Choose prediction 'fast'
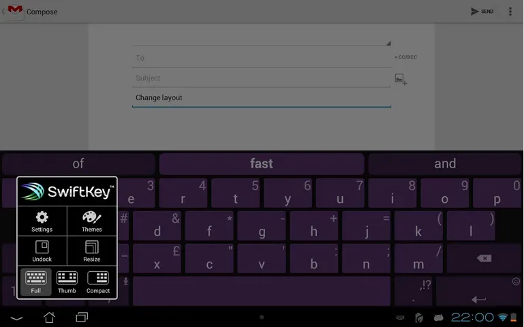This screenshot has width=524, height=327. pos(262,163)
